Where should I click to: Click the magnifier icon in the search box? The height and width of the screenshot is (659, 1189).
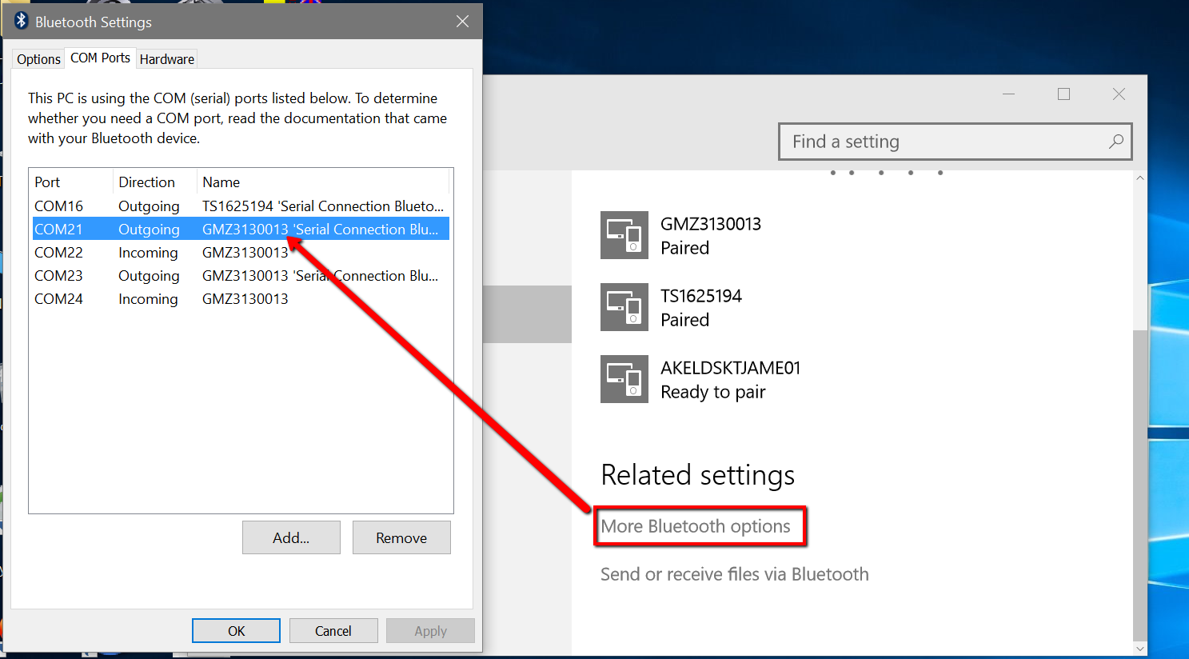point(1116,141)
